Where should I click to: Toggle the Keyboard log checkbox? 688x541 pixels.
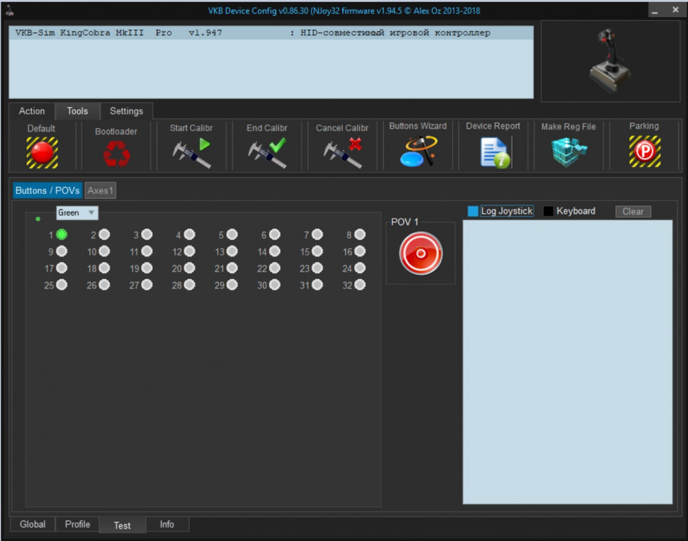pyautogui.click(x=548, y=211)
